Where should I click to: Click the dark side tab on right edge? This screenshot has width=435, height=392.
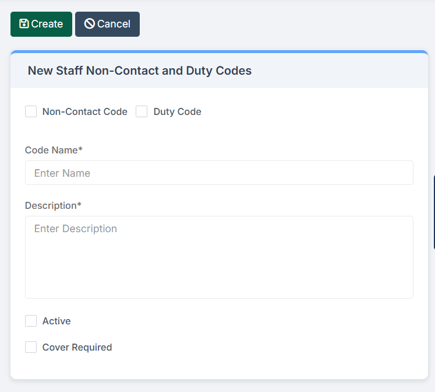point(433,212)
